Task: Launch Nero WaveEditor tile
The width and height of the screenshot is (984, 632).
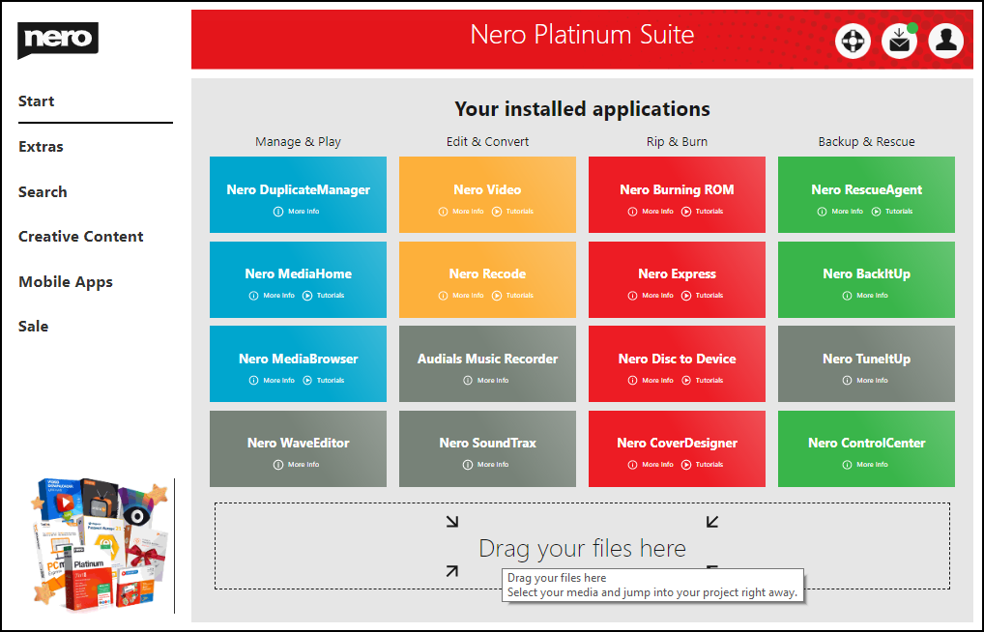Action: point(298,448)
